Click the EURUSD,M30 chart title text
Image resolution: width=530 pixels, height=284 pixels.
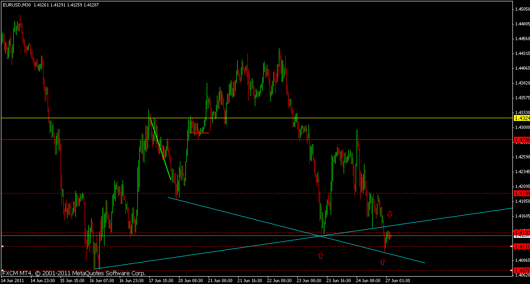16,4
